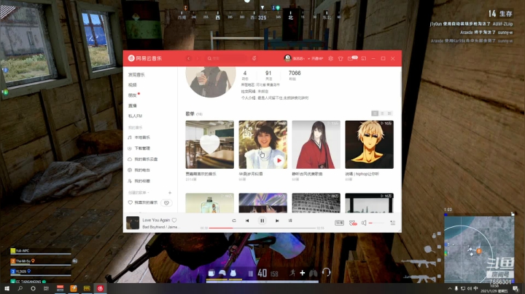Switch to mini mode icon in header
Screen dimensions: 525x294
pos(364,58)
